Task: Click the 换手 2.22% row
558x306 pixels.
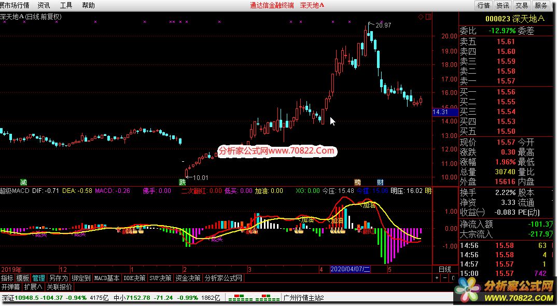Action: [x=507, y=192]
